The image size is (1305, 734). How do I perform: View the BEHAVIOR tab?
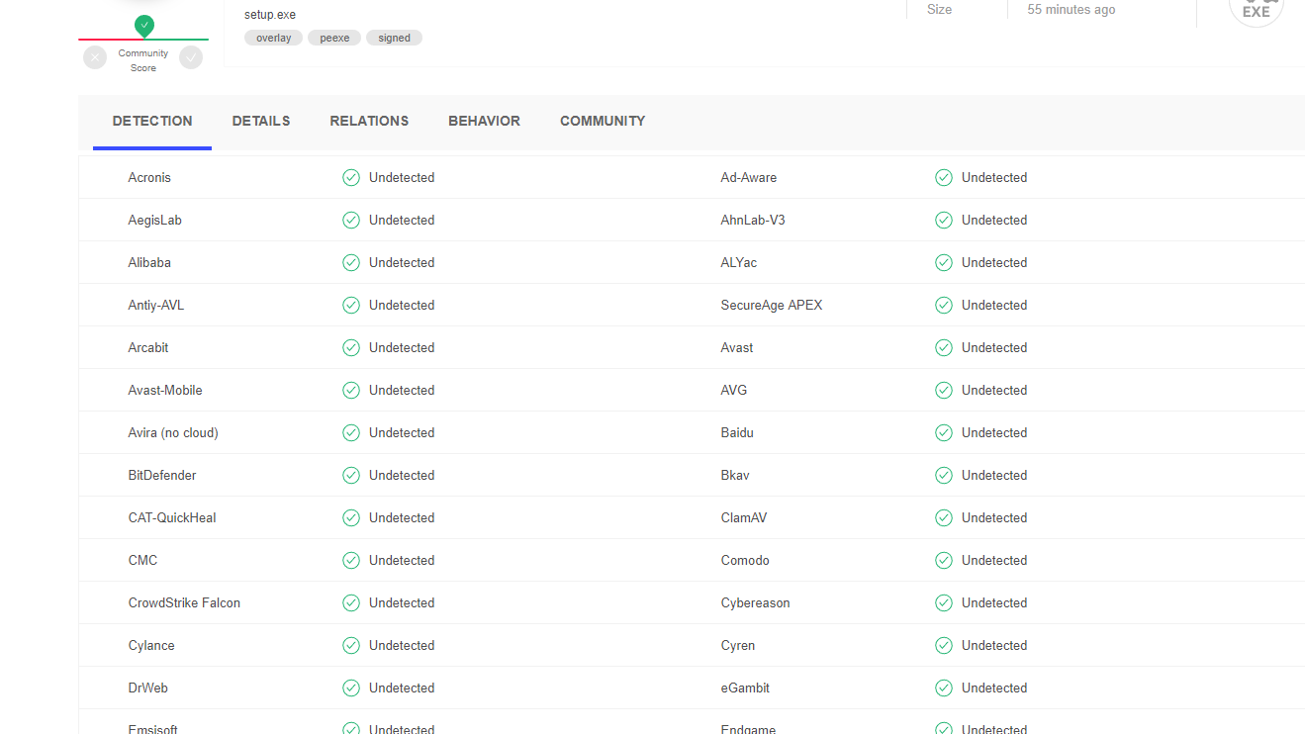pyautogui.click(x=484, y=121)
